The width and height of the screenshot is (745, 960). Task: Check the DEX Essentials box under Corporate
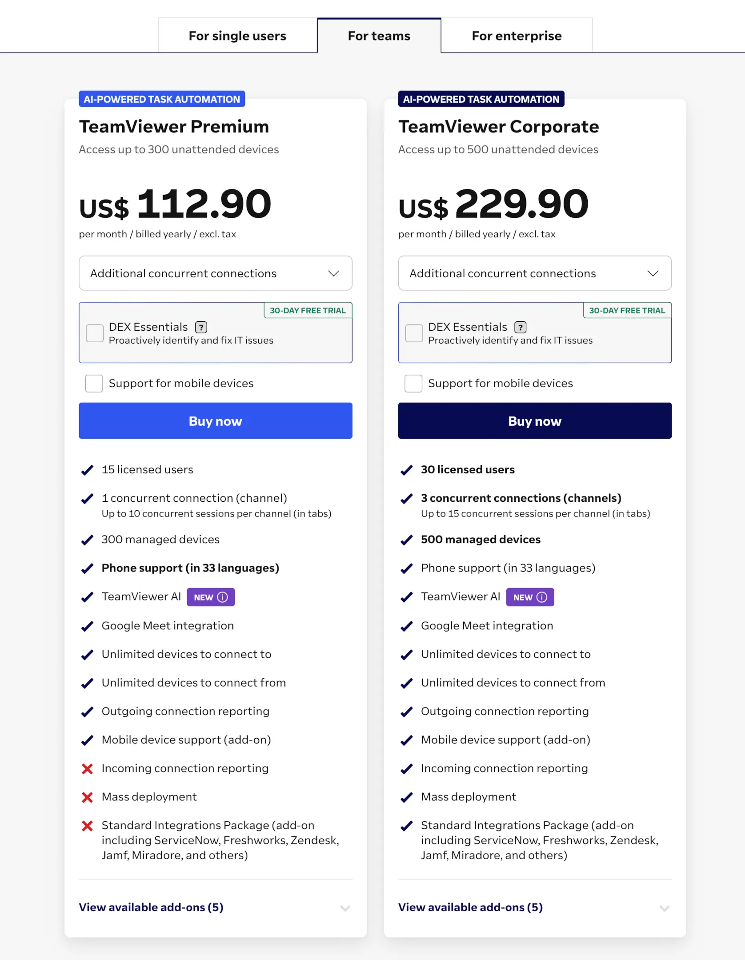point(413,333)
